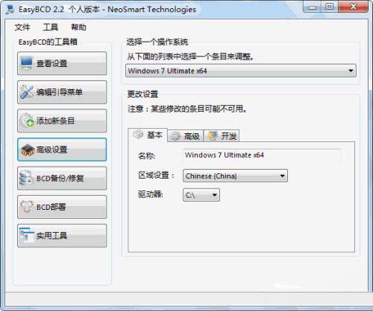Click the 注意 note text
373x311 pixels.
[187, 109]
